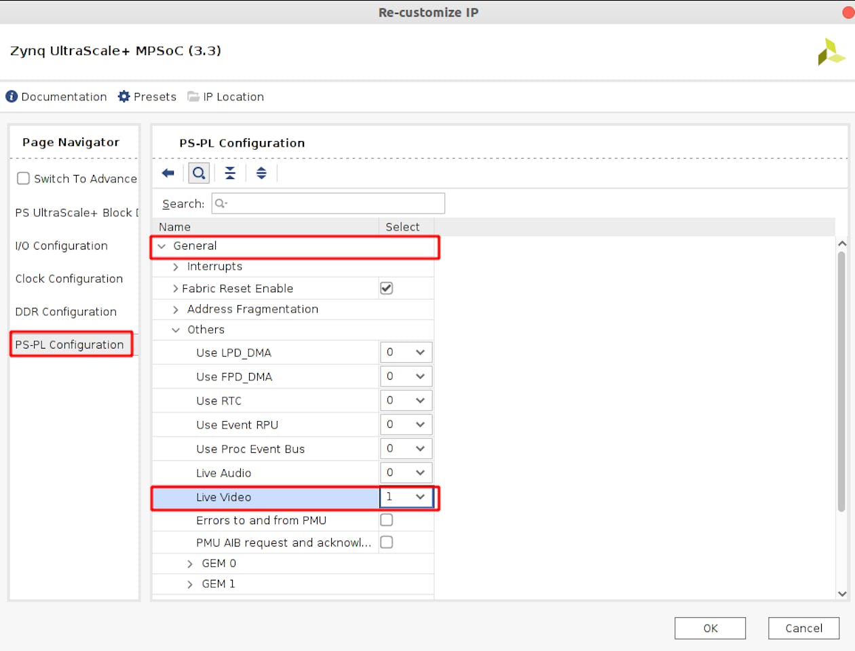Select the Use LPD_DMA row label
Viewport: 855px width, 651px height.
coord(233,353)
